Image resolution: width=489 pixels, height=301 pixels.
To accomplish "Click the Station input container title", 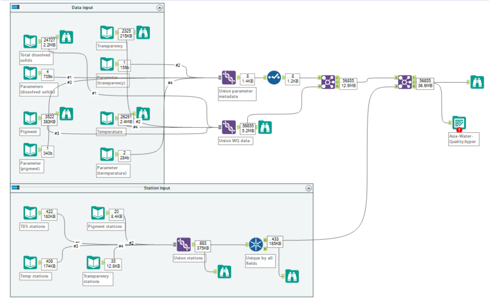I will click(157, 188).
